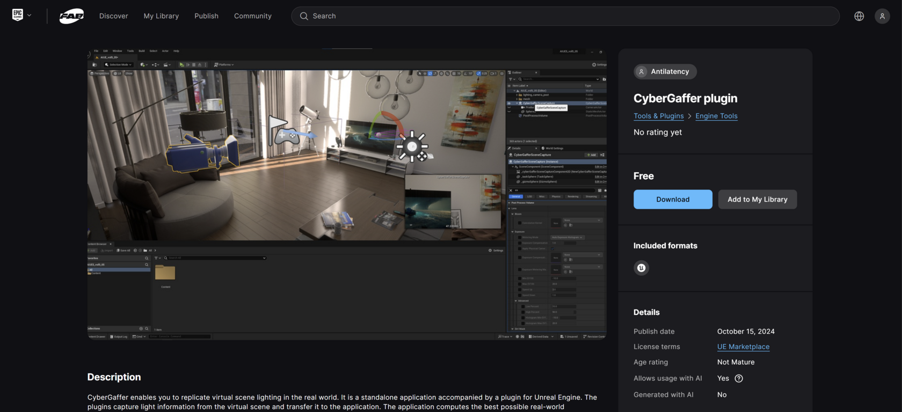Click the Unreal Engine format icon
This screenshot has width=902, height=412.
point(641,268)
